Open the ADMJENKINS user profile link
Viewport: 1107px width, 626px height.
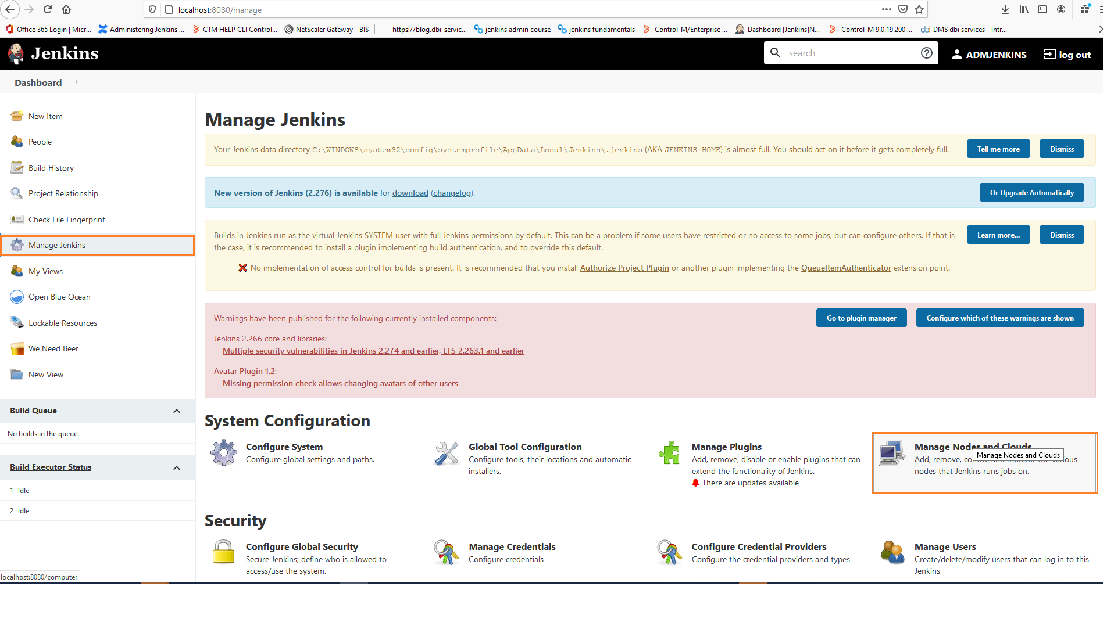989,55
